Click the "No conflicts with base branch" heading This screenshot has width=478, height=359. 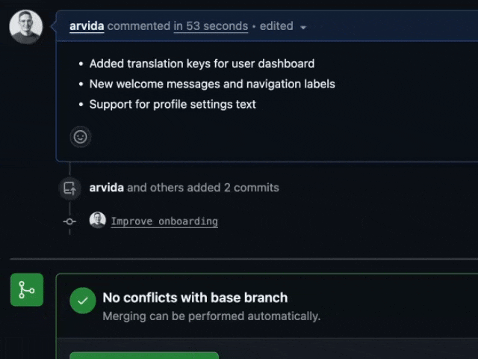point(195,298)
